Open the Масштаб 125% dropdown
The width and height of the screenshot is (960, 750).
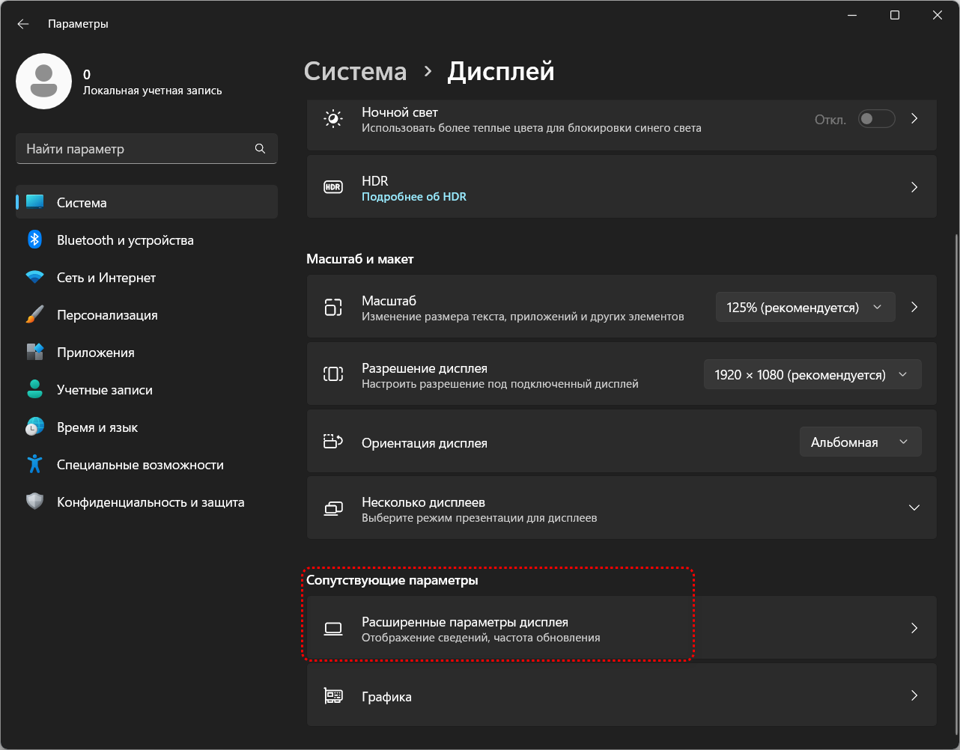click(805, 308)
